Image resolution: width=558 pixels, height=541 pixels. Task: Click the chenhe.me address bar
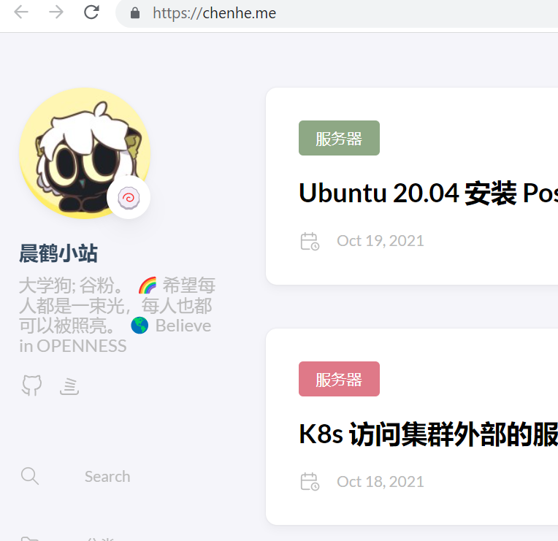(x=337, y=13)
